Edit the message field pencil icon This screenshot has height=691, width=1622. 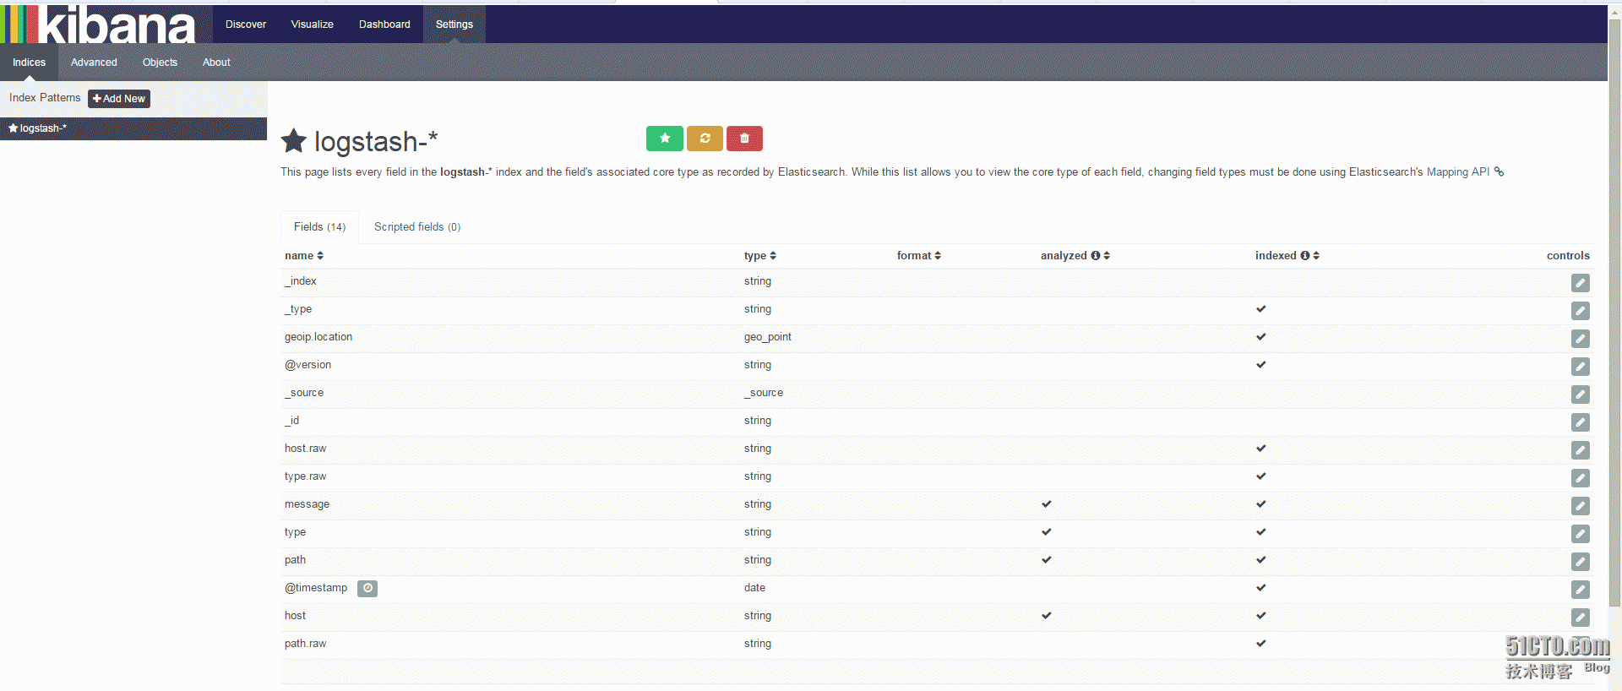point(1580,506)
